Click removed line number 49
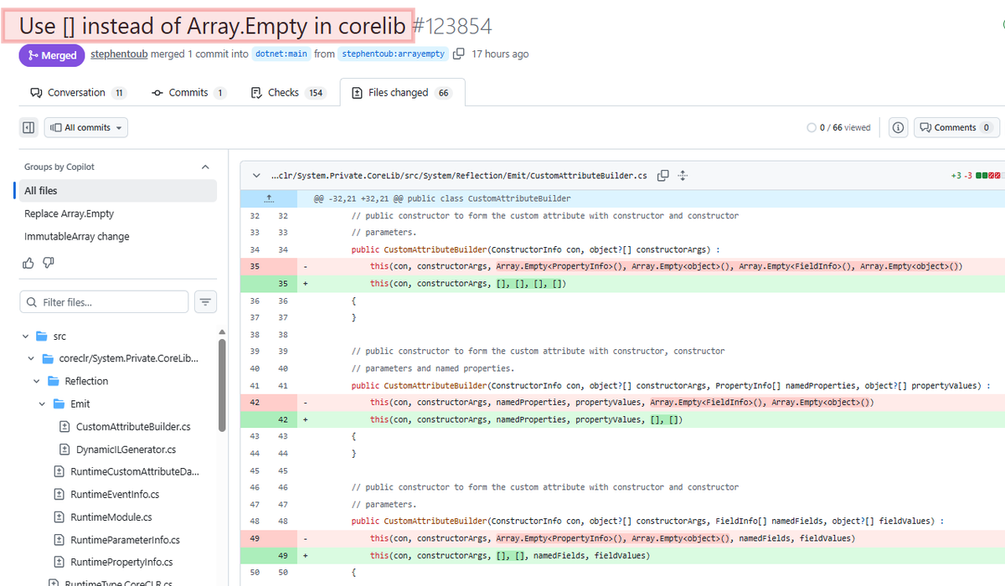This screenshot has width=1005, height=586. (x=255, y=538)
